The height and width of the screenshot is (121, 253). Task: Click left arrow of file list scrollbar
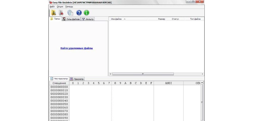(x=111, y=74)
